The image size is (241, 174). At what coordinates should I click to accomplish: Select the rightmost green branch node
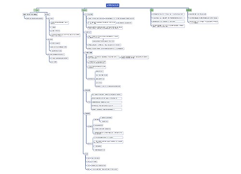tap(189, 10)
